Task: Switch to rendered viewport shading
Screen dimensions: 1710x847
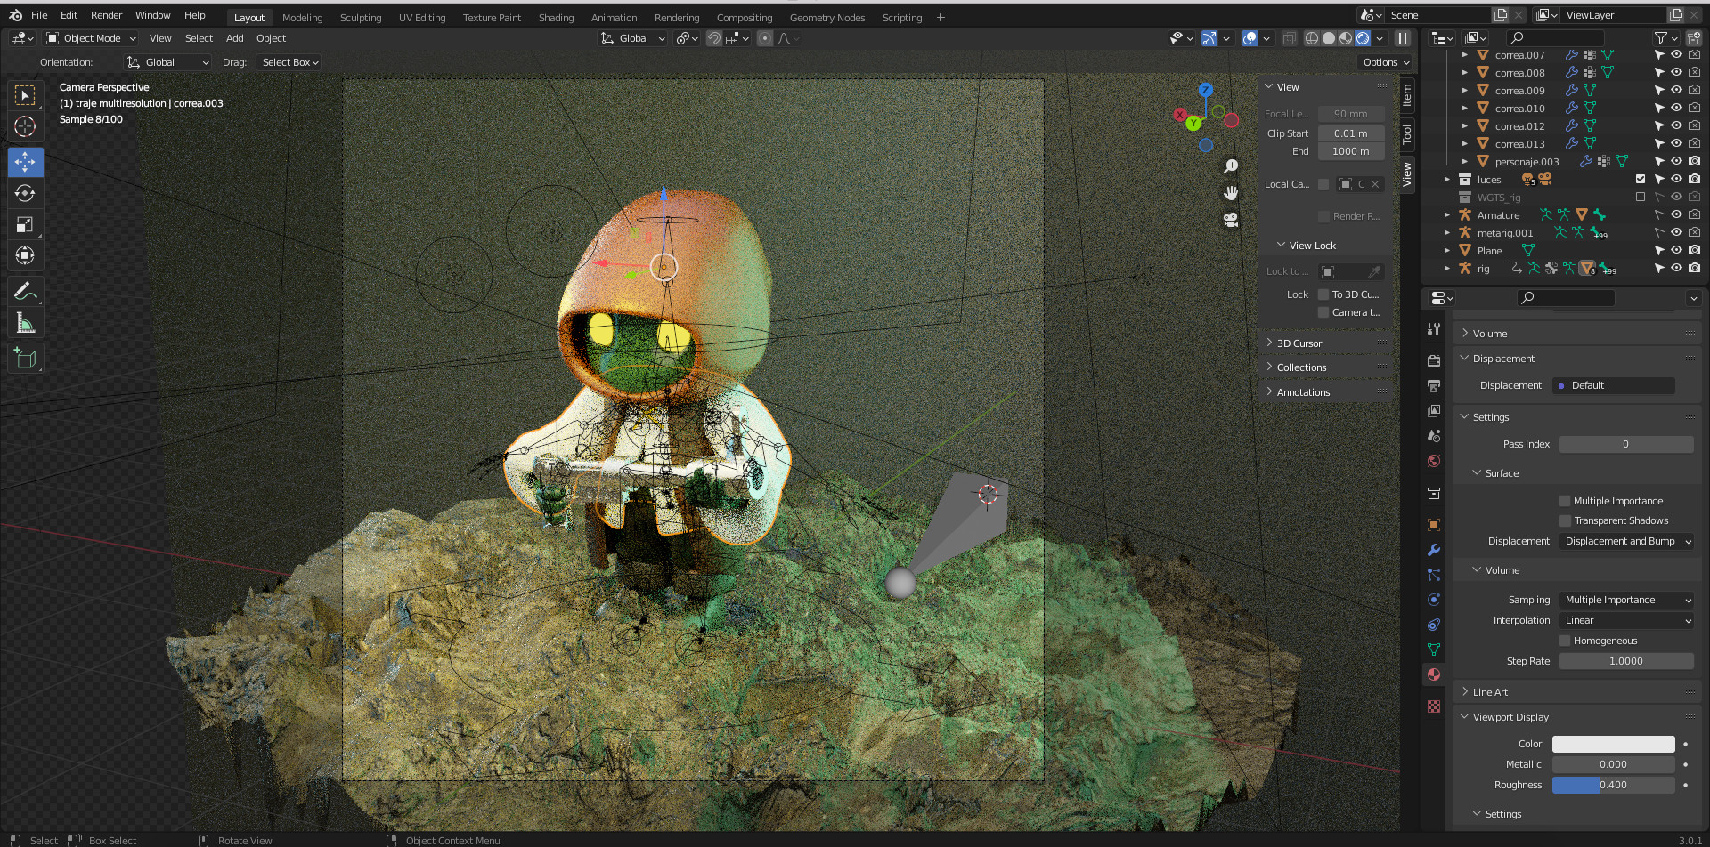Action: tap(1363, 38)
